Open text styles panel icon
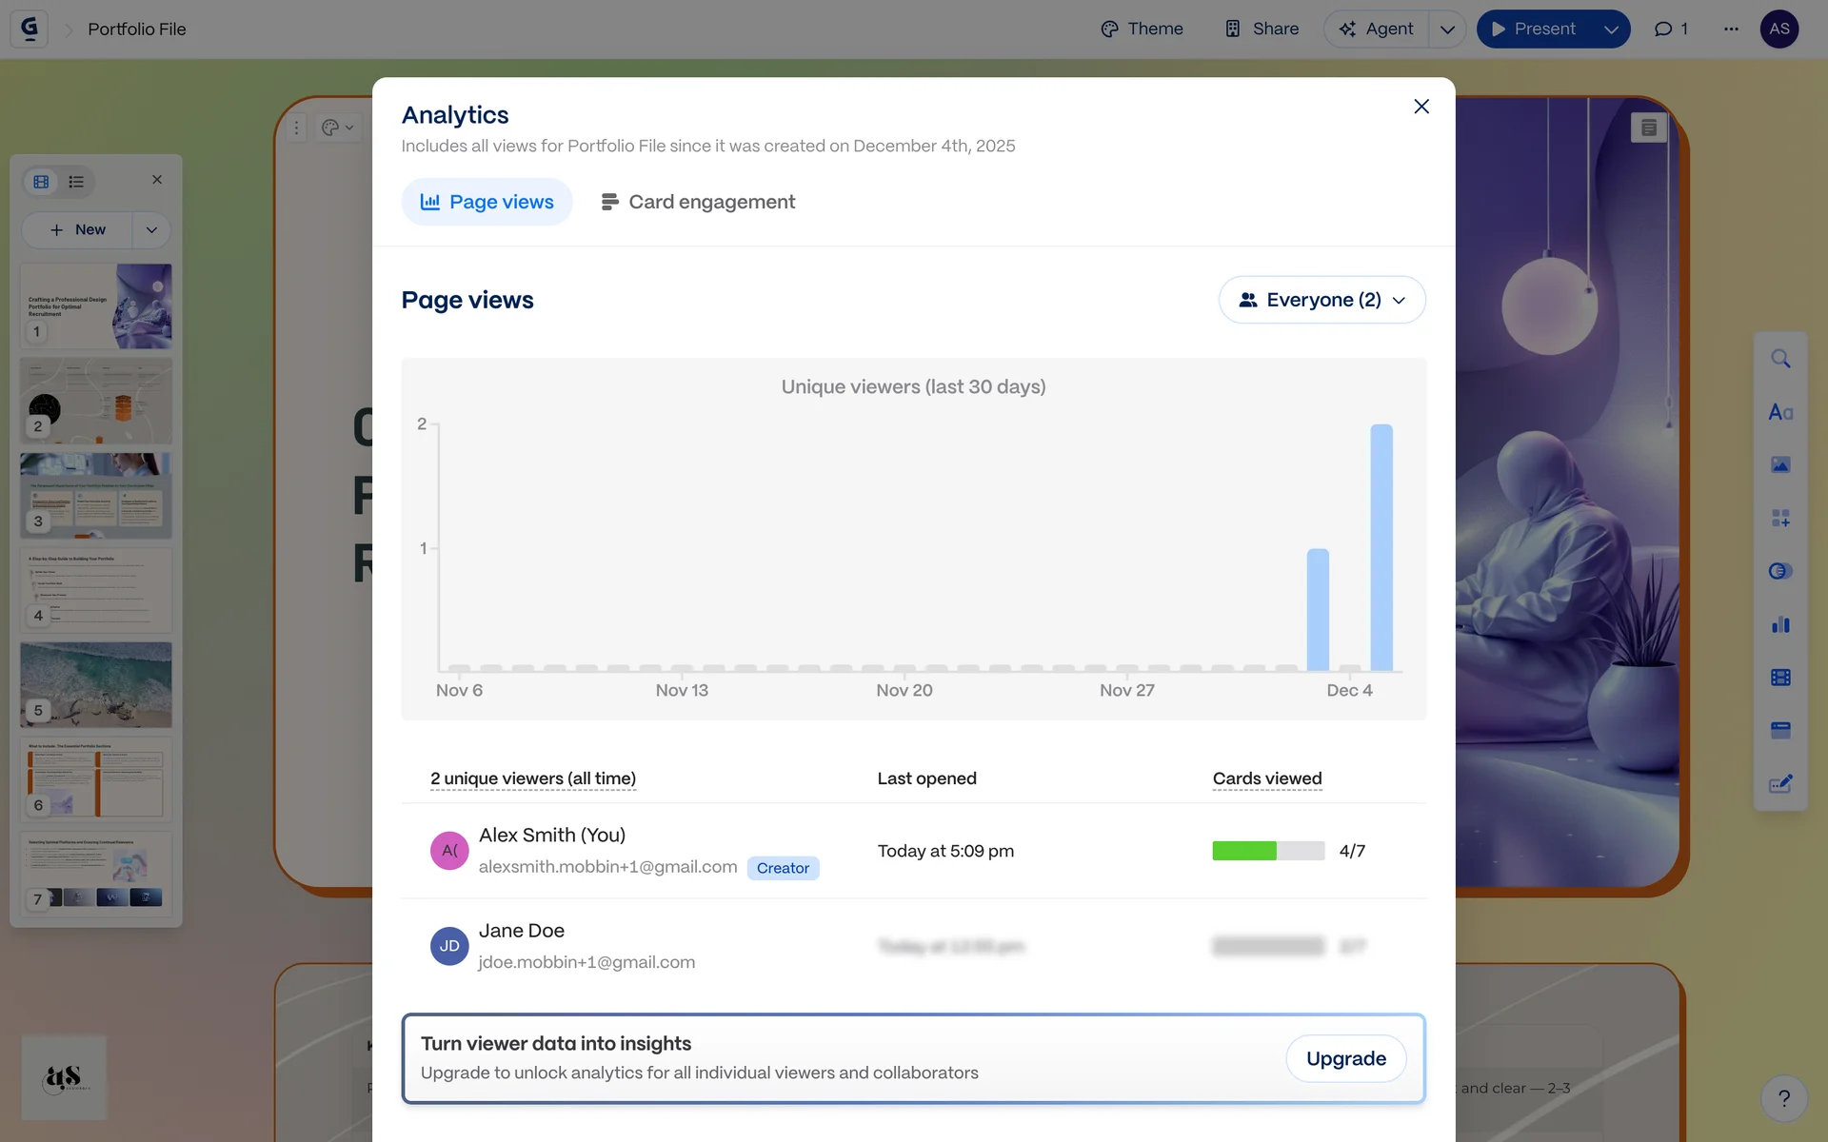Viewport: 1828px width, 1142px height. (x=1780, y=412)
